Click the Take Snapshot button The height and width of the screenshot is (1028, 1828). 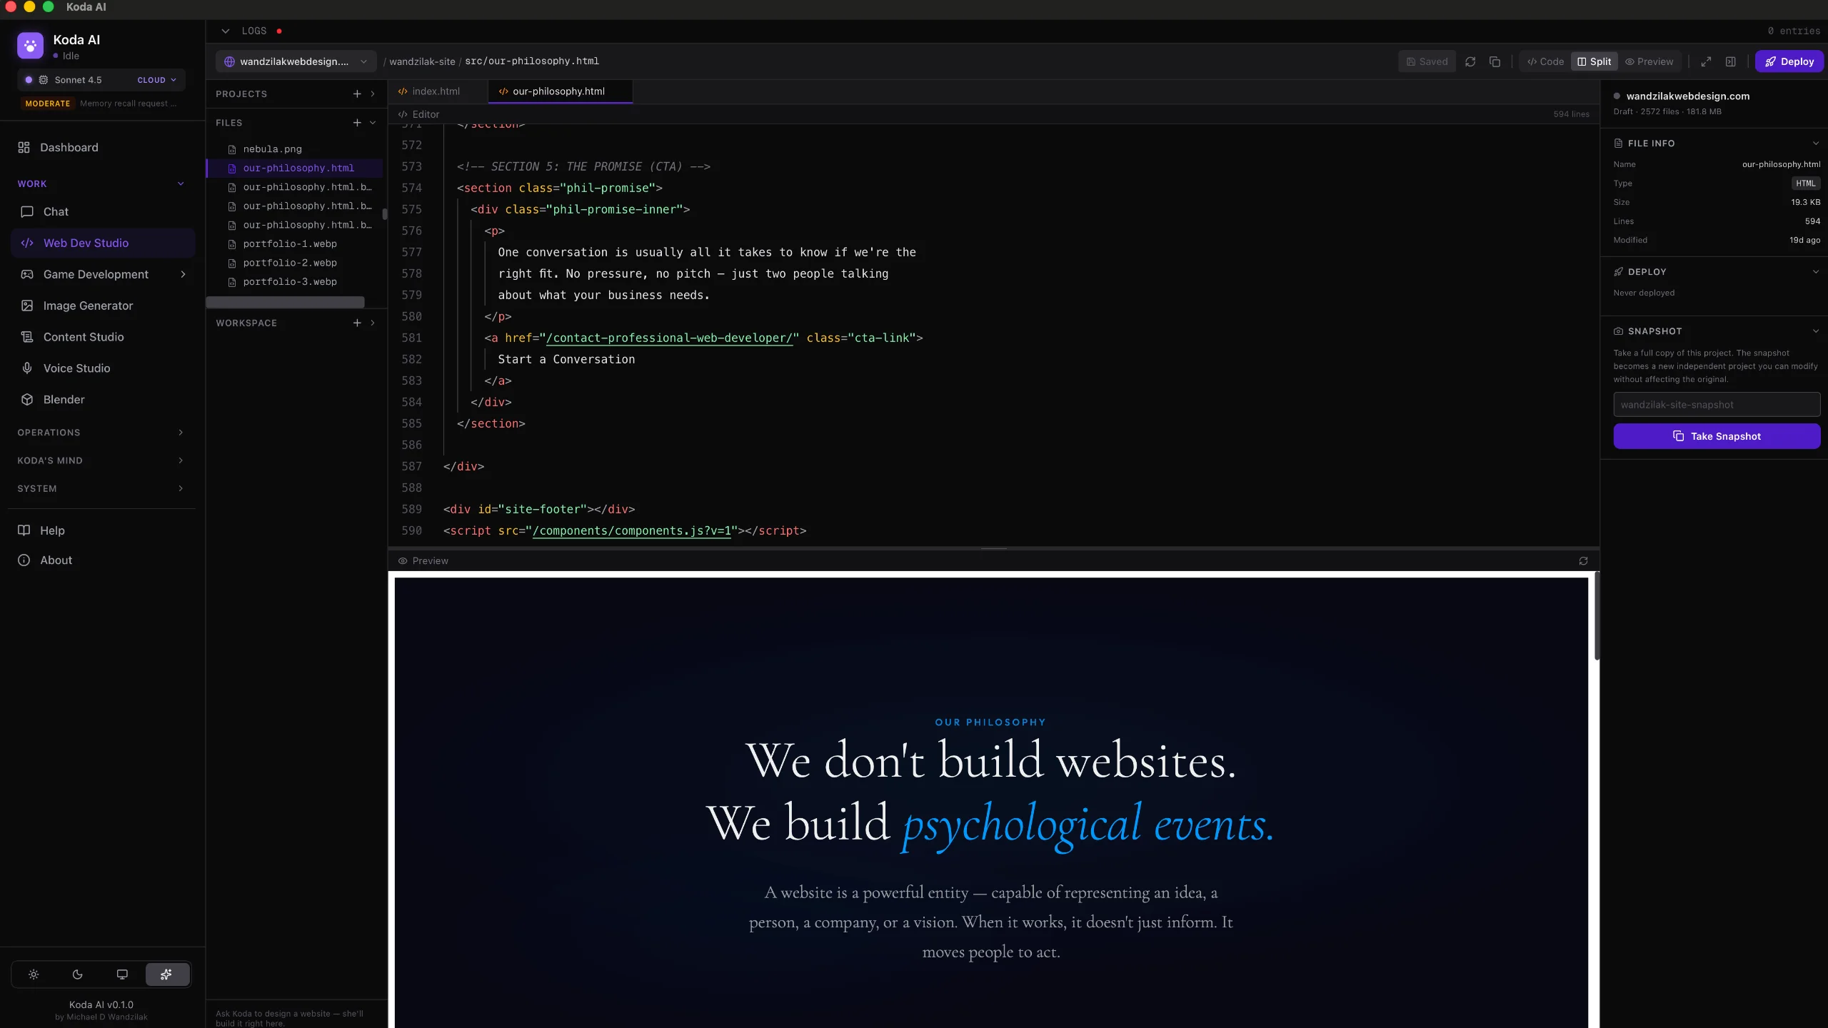1717,436
